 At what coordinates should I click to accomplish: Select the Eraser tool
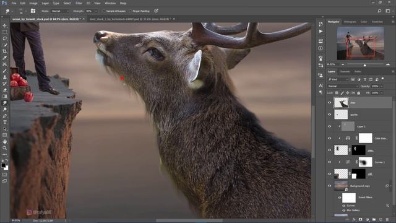coord(4,90)
